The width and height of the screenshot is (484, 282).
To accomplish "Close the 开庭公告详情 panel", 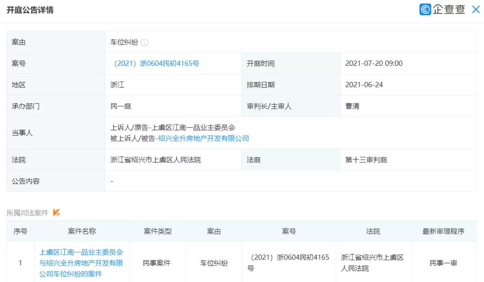I will pos(476,9).
